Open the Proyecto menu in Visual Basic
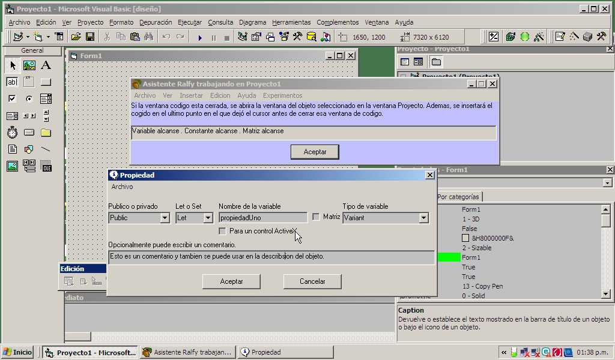 [90, 22]
